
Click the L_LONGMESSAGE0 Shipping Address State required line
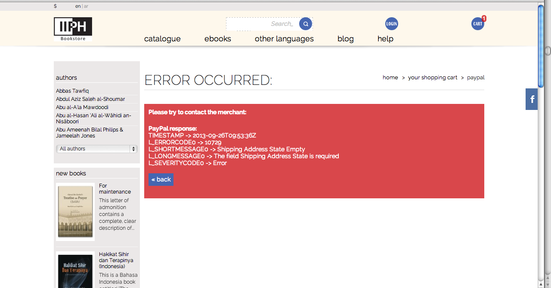(x=244, y=156)
